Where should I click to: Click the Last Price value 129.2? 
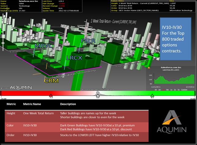pos(61,1)
